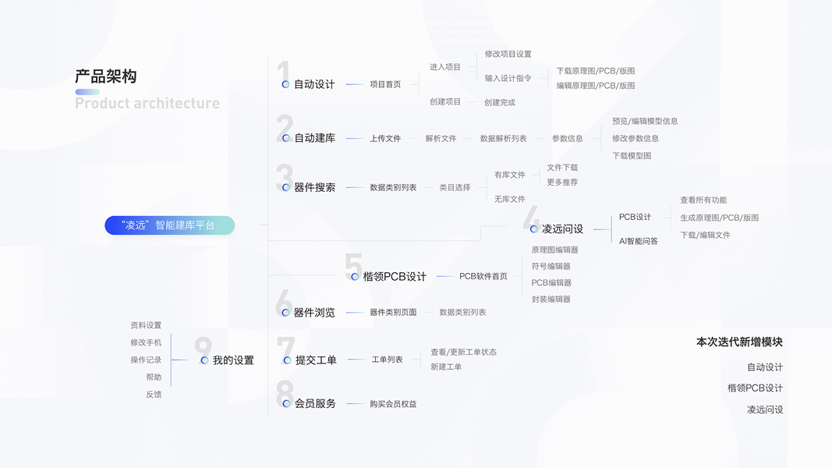This screenshot has width=832, height=468.
Task: Click the blue circle beside 自动建库
Action: pos(286,138)
